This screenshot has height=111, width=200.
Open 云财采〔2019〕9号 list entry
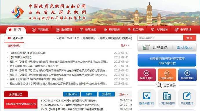pyautogui.click(x=59, y=62)
